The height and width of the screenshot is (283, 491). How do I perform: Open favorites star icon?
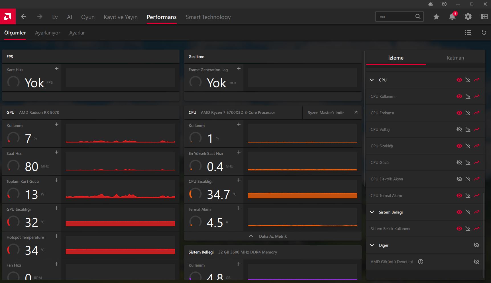click(436, 17)
